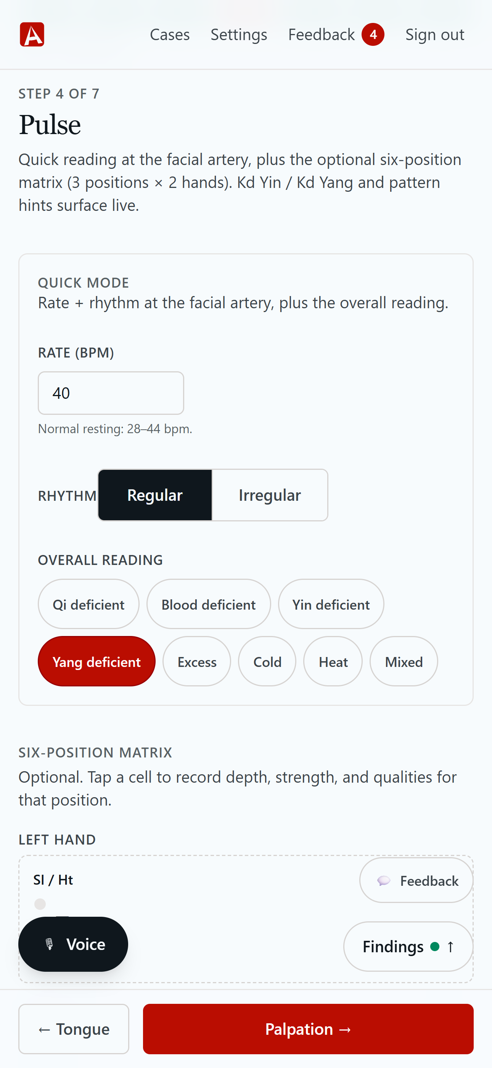492x1068 pixels.
Task: Open the Cases menu item
Action: point(170,34)
